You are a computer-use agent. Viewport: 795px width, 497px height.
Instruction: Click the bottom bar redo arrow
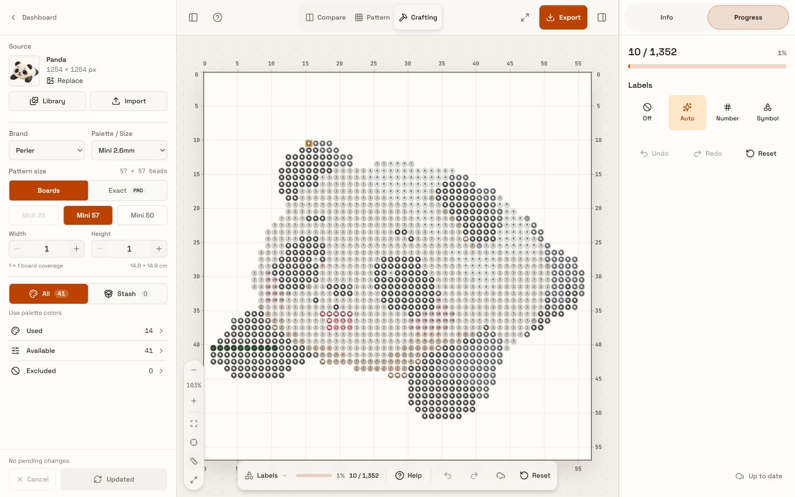click(x=474, y=475)
